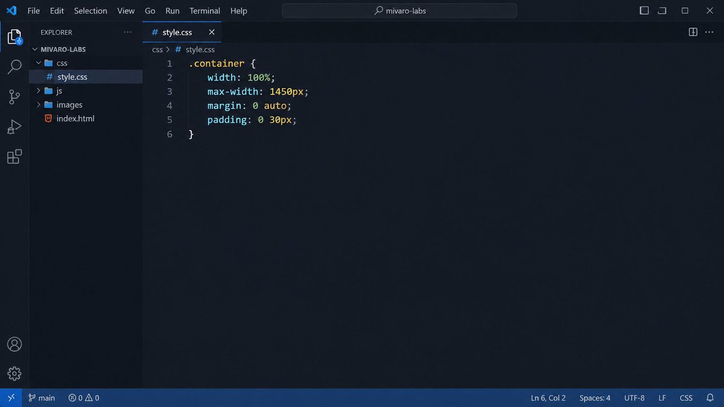Open the Extensions view
The image size is (724, 407).
14,157
